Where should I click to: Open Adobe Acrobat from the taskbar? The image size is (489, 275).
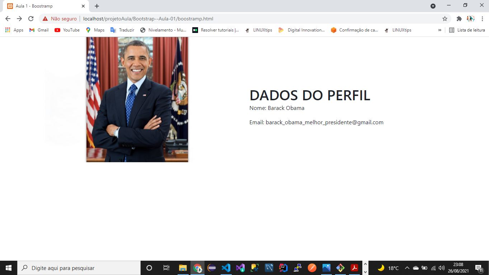click(354, 267)
